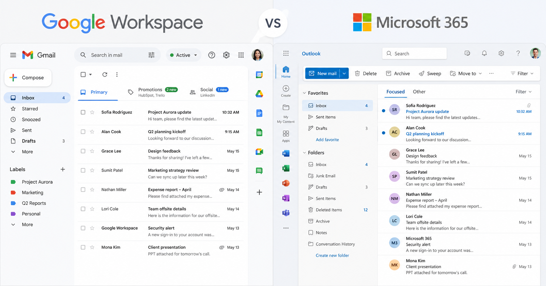This screenshot has height=286, width=546.
Task: Open New mail dropdown arrow in Outlook
Action: click(344, 73)
